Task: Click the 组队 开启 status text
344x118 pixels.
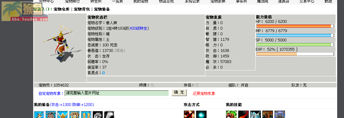Action: coord(238,85)
